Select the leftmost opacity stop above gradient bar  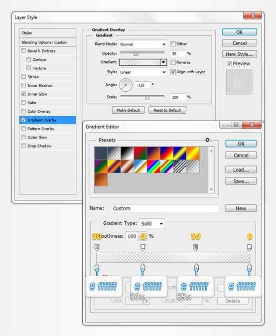point(97,247)
